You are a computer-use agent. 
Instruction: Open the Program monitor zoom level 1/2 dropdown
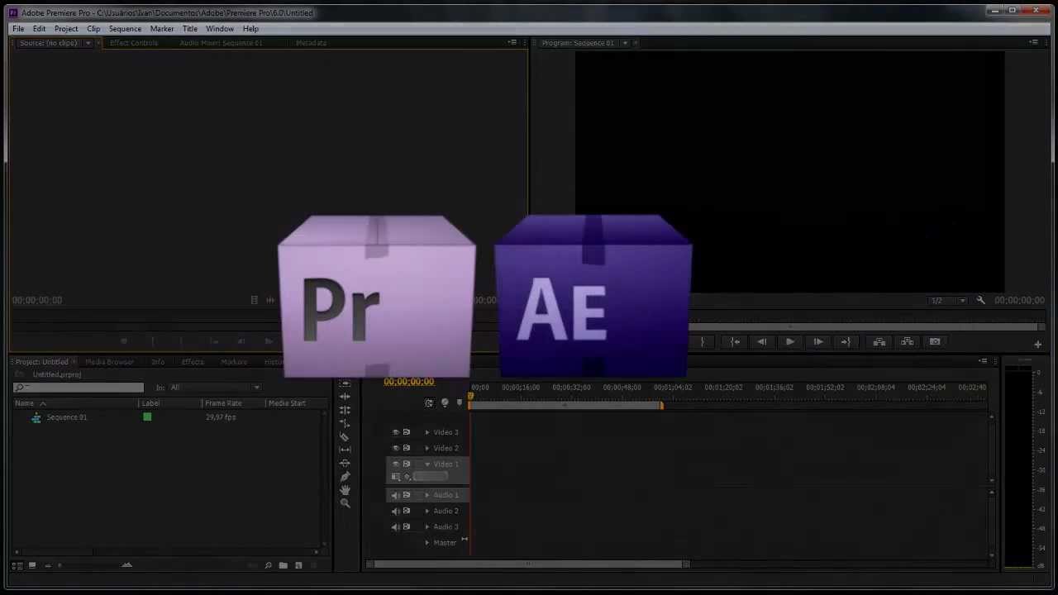(x=948, y=300)
